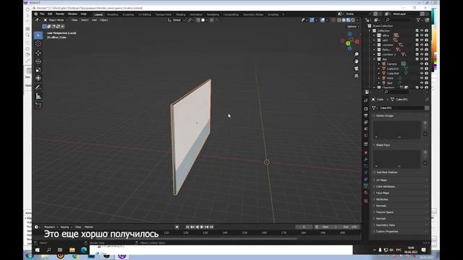Image resolution: width=463 pixels, height=260 pixels.
Task: Open the File menu
Action: tap(42, 14)
